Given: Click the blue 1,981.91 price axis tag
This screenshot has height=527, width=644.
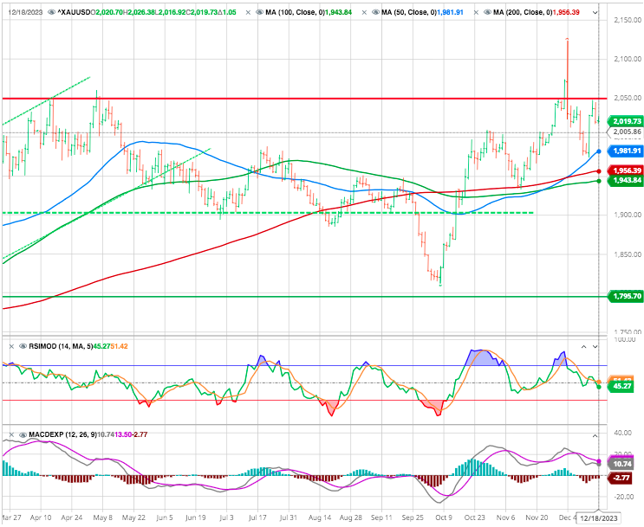Looking at the screenshot, I should click(x=624, y=151).
